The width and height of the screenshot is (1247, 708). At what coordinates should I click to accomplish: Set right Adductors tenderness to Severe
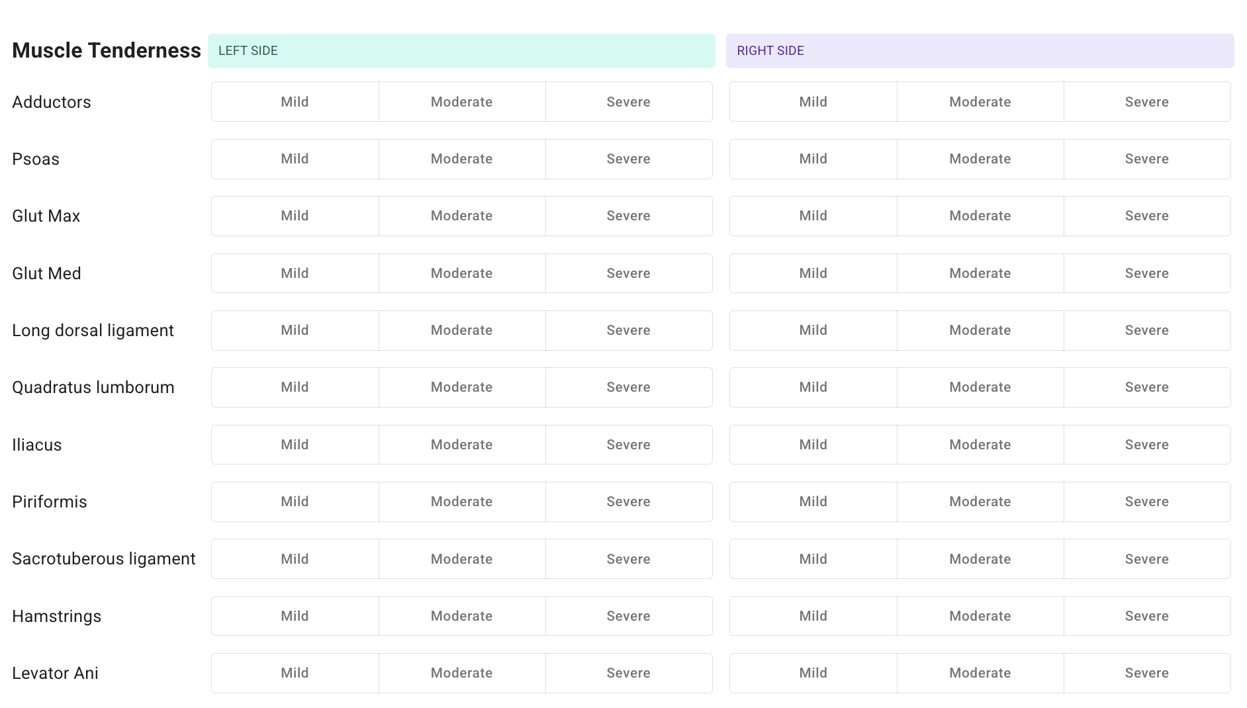(1146, 102)
